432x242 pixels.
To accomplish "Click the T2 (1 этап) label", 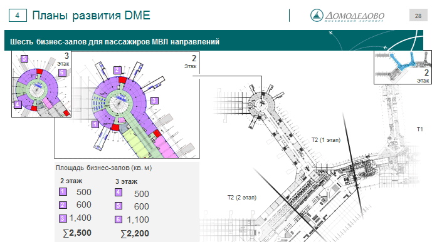I will [x=326, y=140].
